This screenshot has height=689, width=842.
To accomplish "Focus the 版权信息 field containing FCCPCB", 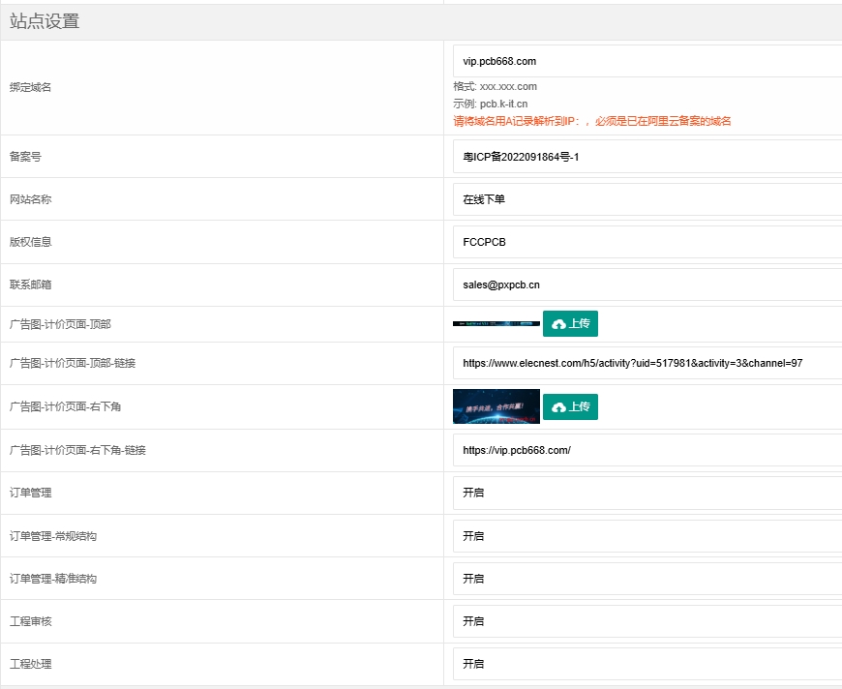I will point(647,242).
